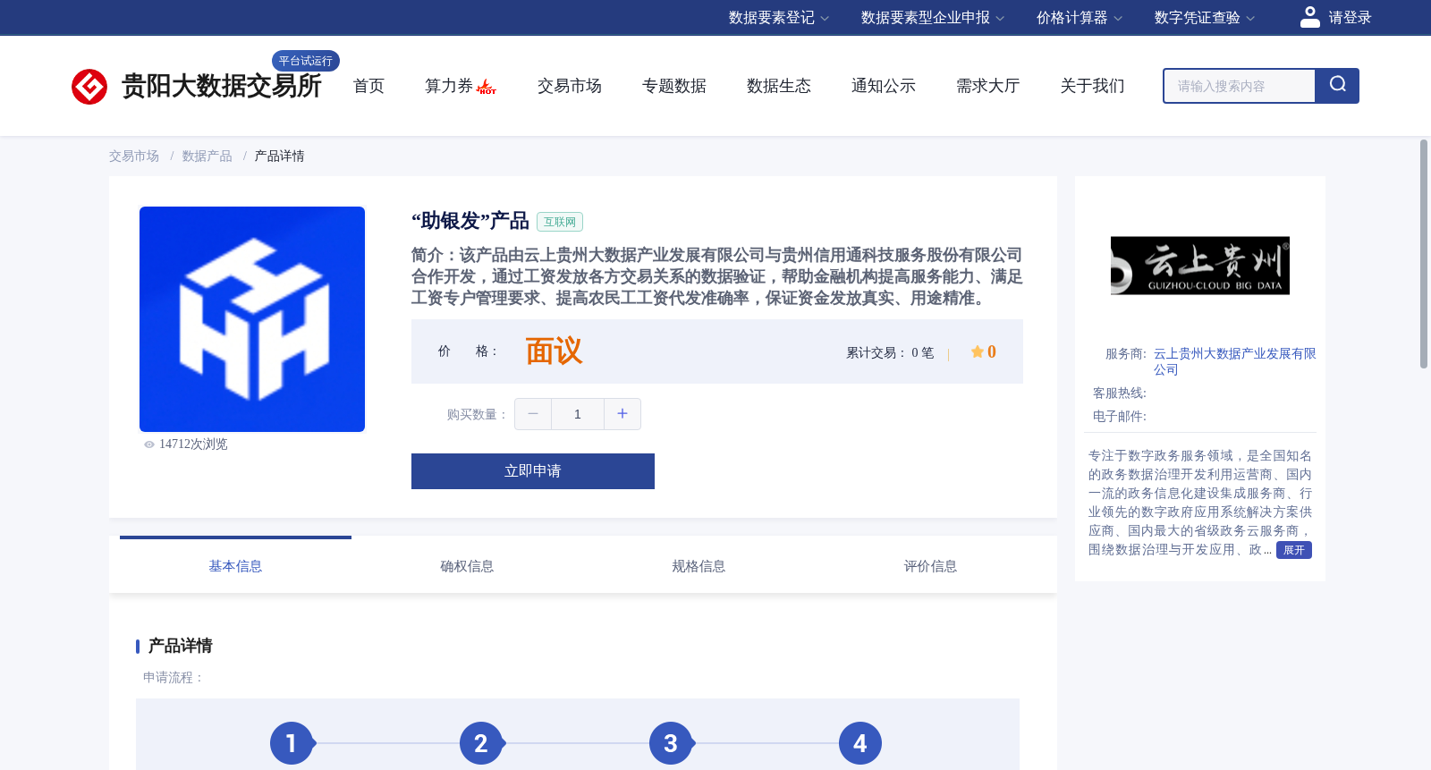The width and height of the screenshot is (1431, 770).
Task: Click the eye views icon
Action: 149,444
